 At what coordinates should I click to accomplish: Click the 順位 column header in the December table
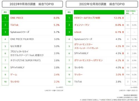pos(69,12)
